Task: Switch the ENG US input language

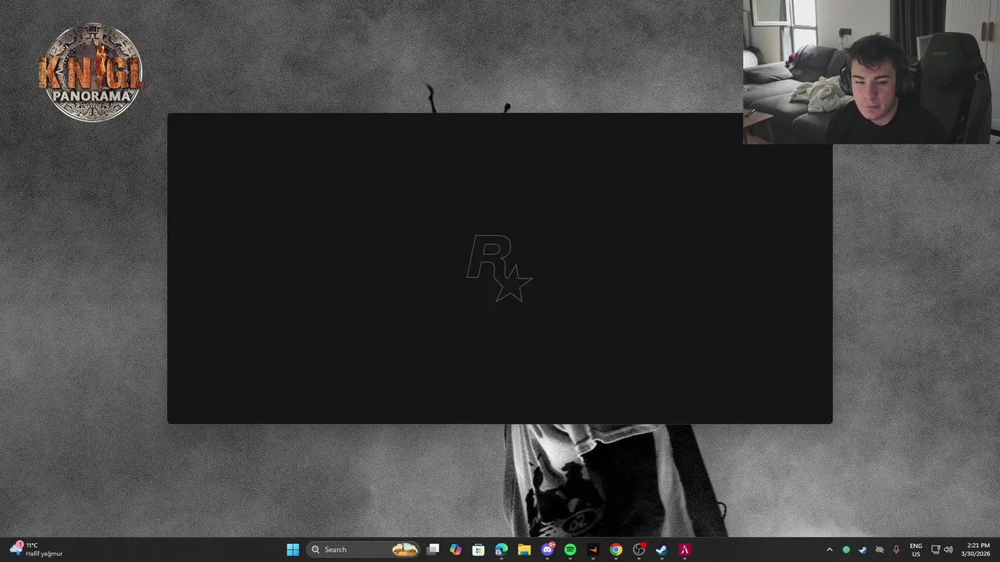Action: point(916,550)
